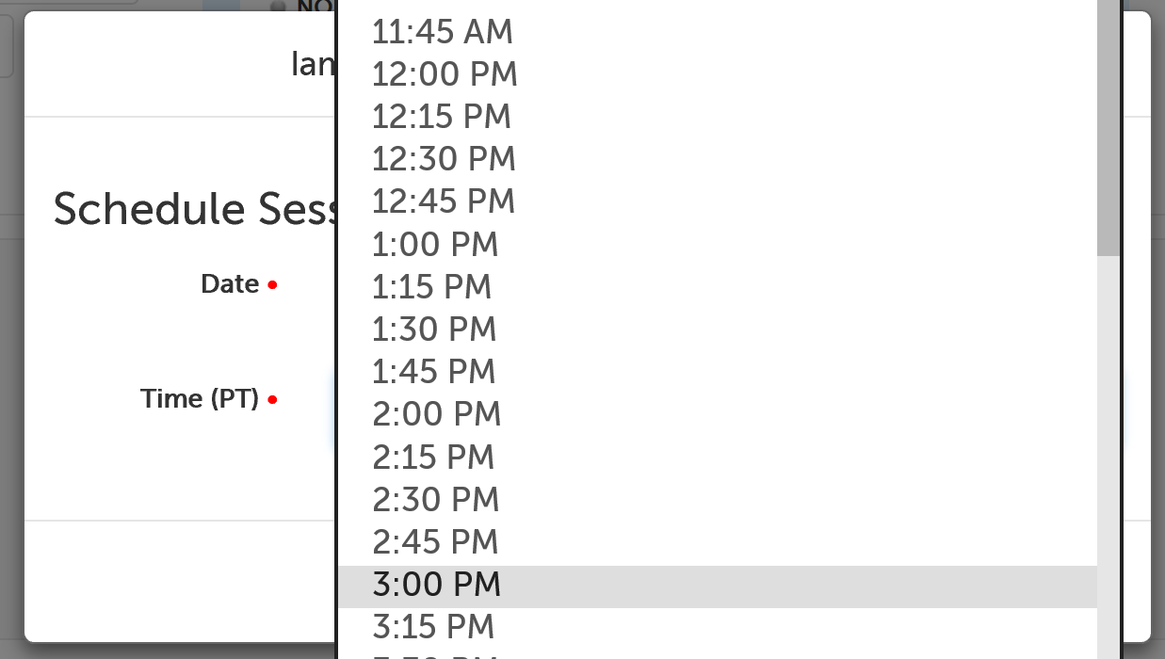1165x659 pixels.
Task: Select 11:45 AM from the time list
Action: click(443, 31)
